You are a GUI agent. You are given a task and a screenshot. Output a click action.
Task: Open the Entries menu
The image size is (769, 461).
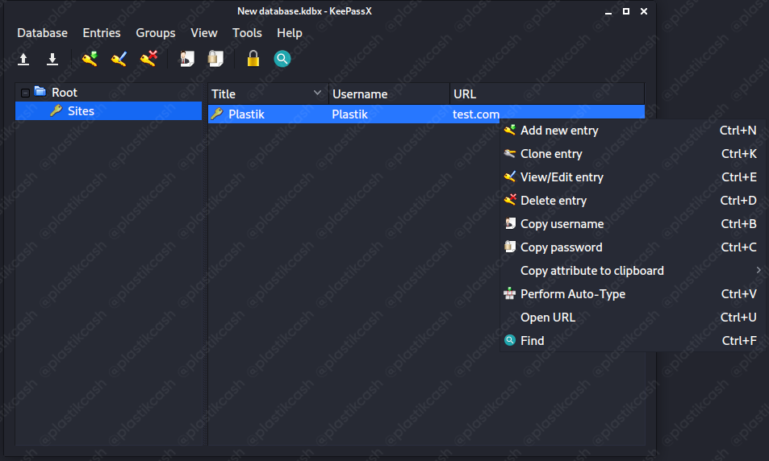point(102,33)
